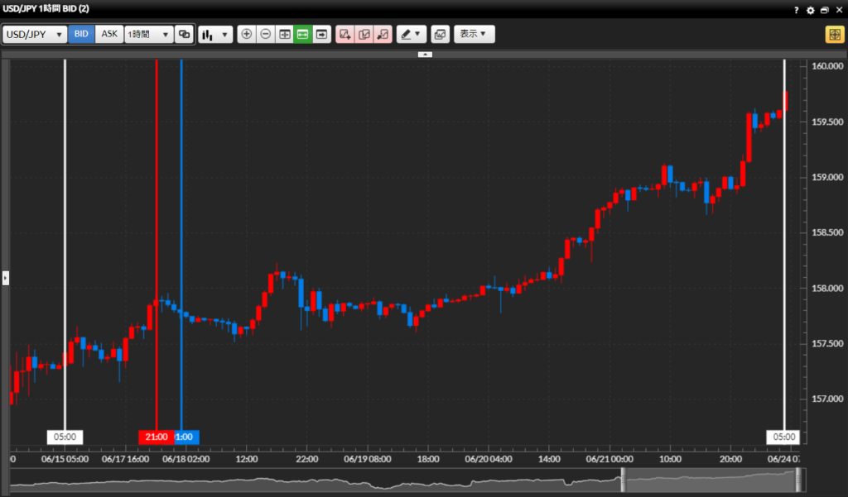Click the red 21:00 time marker label
The width and height of the screenshot is (848, 497).
(155, 437)
